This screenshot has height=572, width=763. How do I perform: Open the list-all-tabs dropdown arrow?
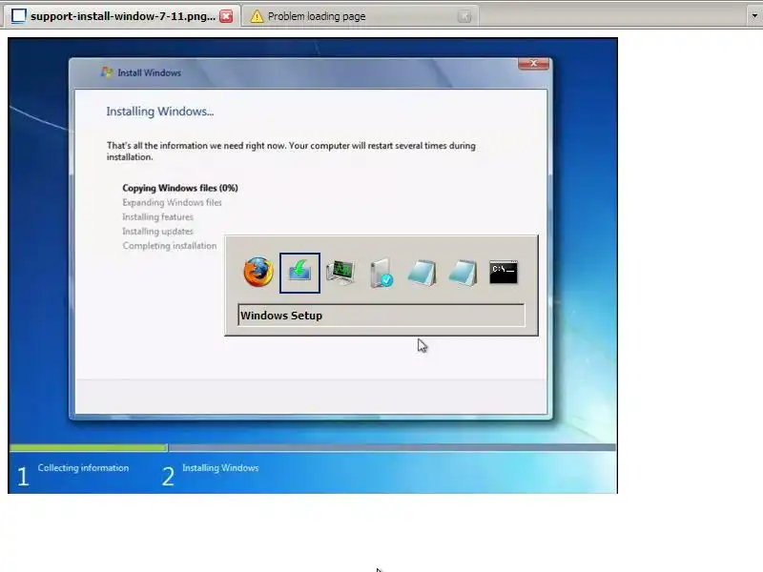click(754, 15)
